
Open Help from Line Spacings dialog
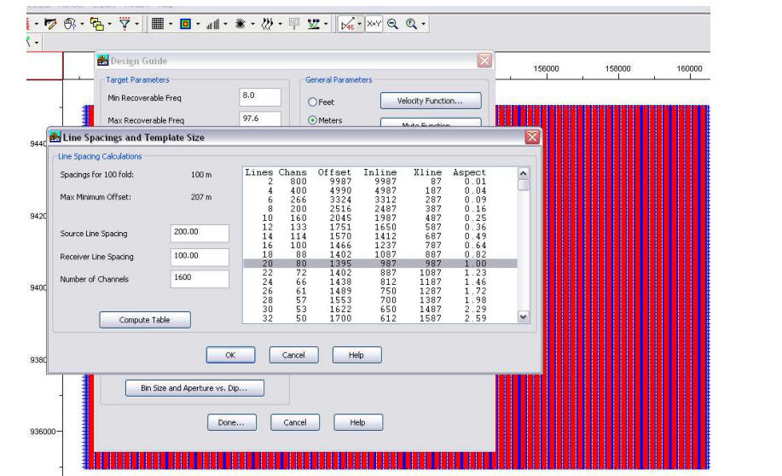(x=356, y=355)
